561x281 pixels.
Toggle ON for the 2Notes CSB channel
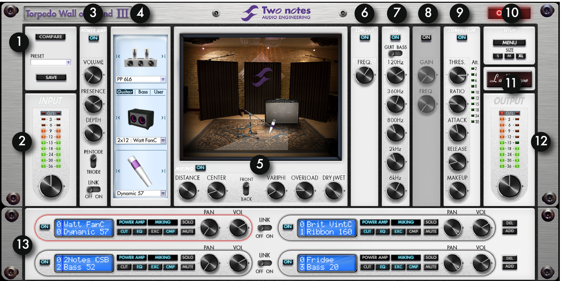(45, 262)
